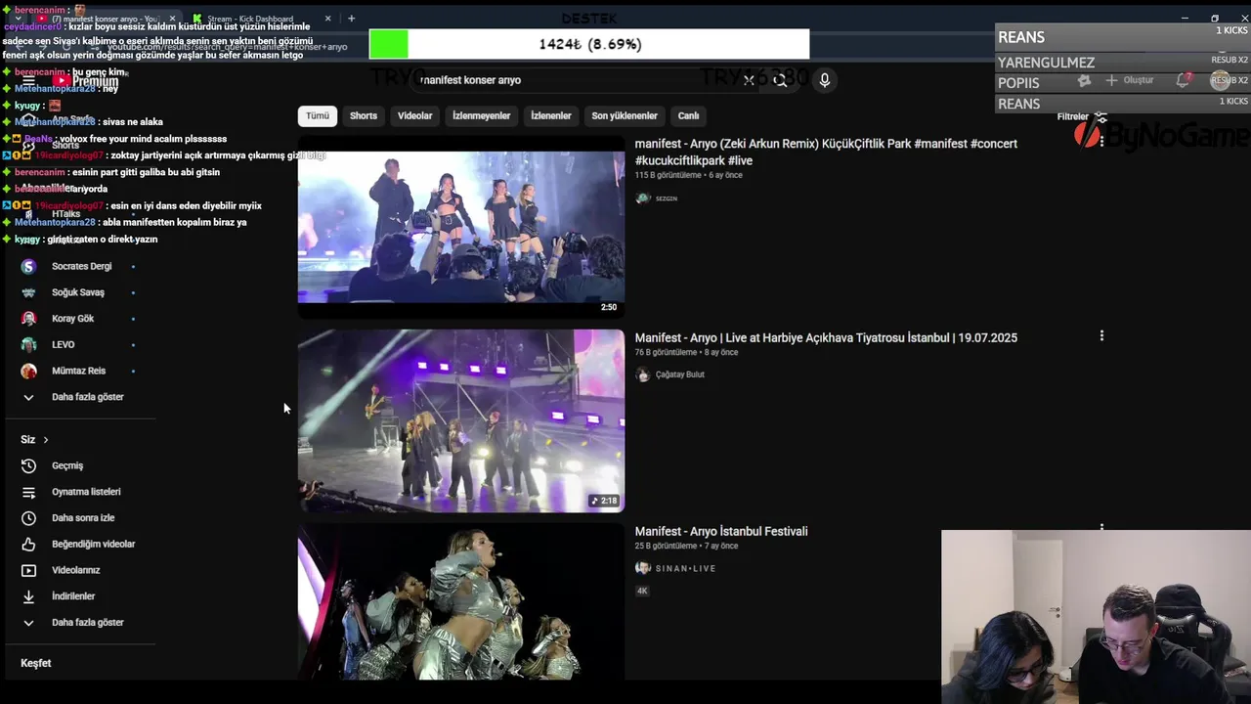Select the Son yüklenenler filter chip
1251x704 pixels.
pos(625,115)
